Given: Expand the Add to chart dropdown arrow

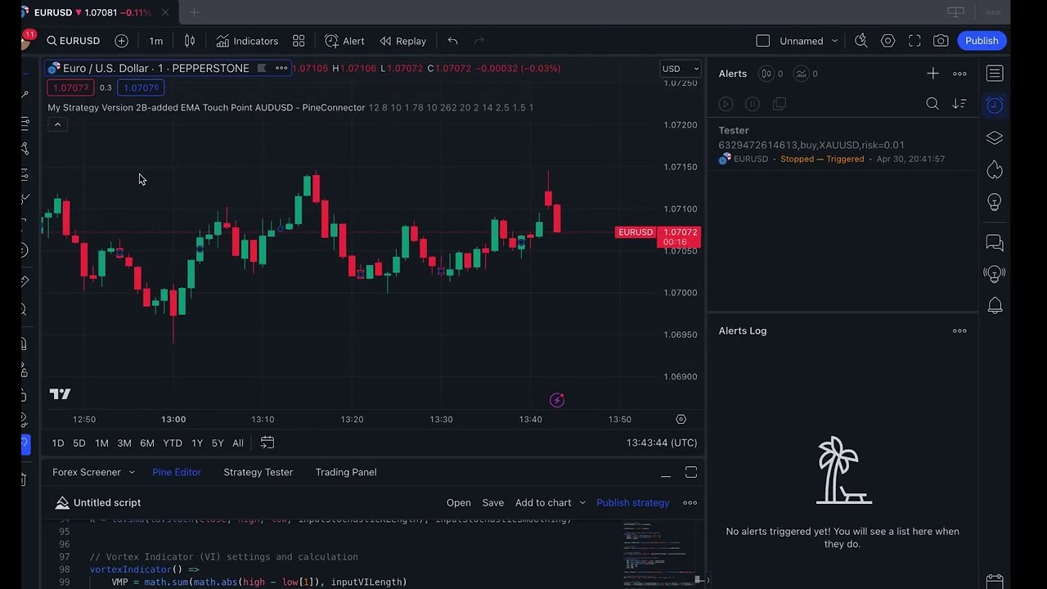Looking at the screenshot, I should coord(582,502).
